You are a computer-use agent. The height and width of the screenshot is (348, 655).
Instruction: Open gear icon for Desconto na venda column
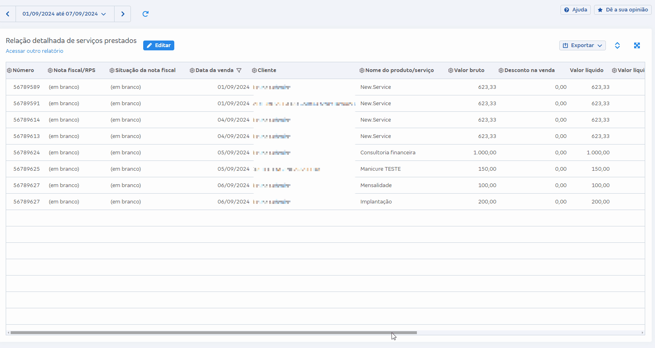[501, 70]
